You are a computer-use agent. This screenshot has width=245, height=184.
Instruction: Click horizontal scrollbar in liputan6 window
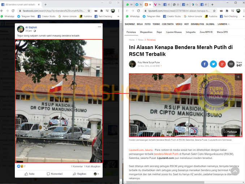tap(165, 182)
